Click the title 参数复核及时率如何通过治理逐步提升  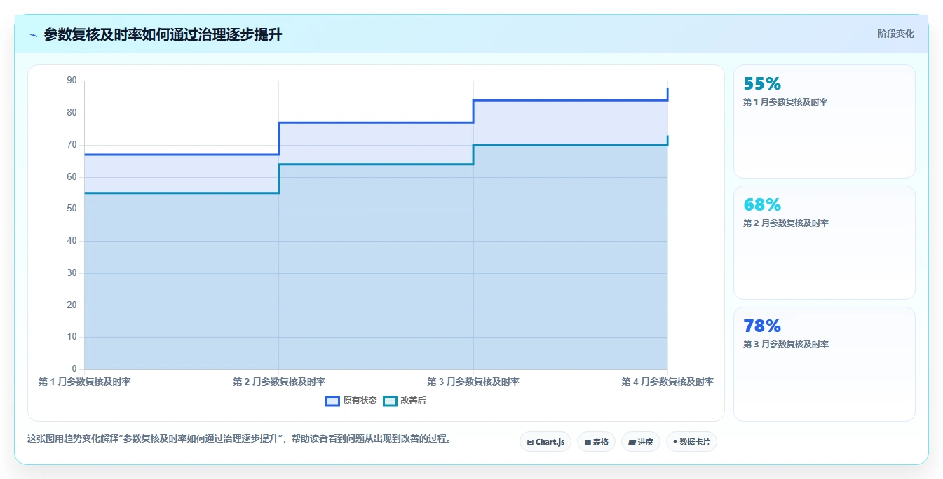pyautogui.click(x=163, y=34)
